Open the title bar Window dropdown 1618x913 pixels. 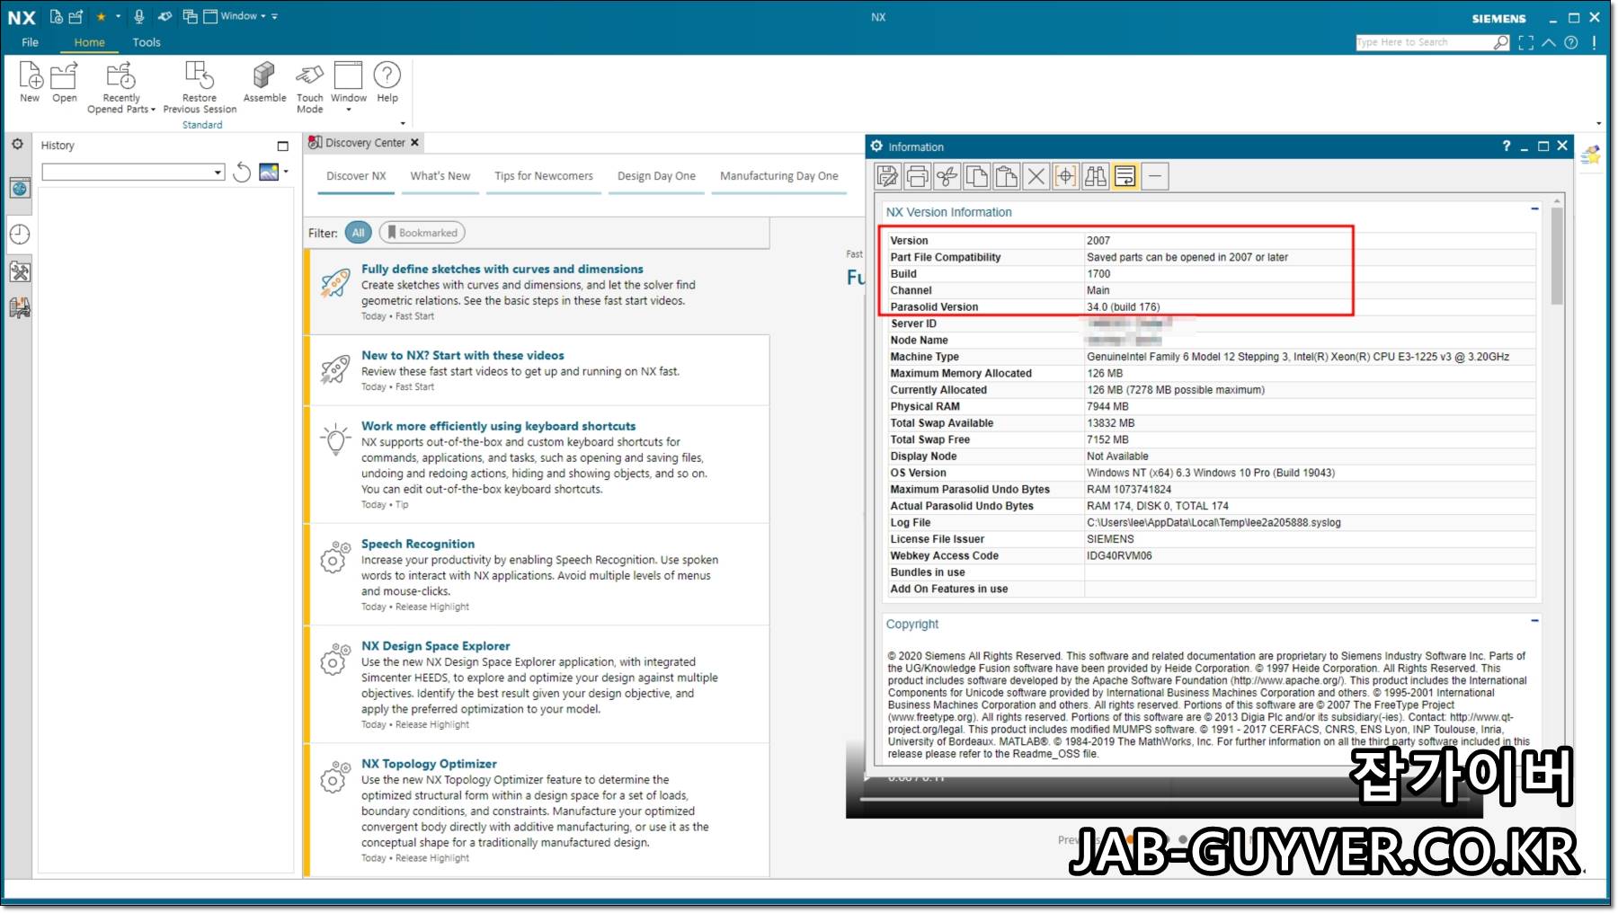pos(235,16)
